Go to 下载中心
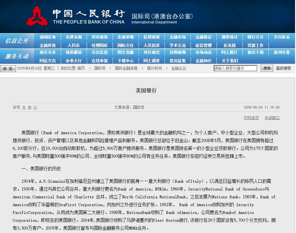 tap(125, 61)
